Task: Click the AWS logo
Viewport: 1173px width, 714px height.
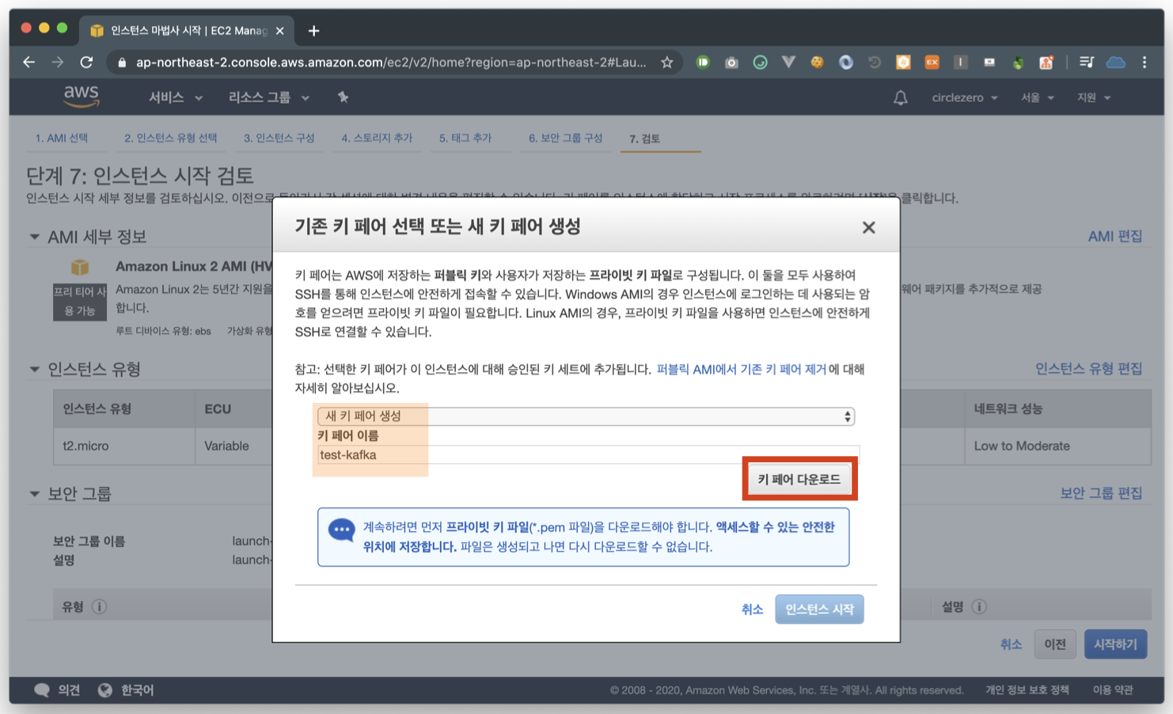Action: coord(82,97)
